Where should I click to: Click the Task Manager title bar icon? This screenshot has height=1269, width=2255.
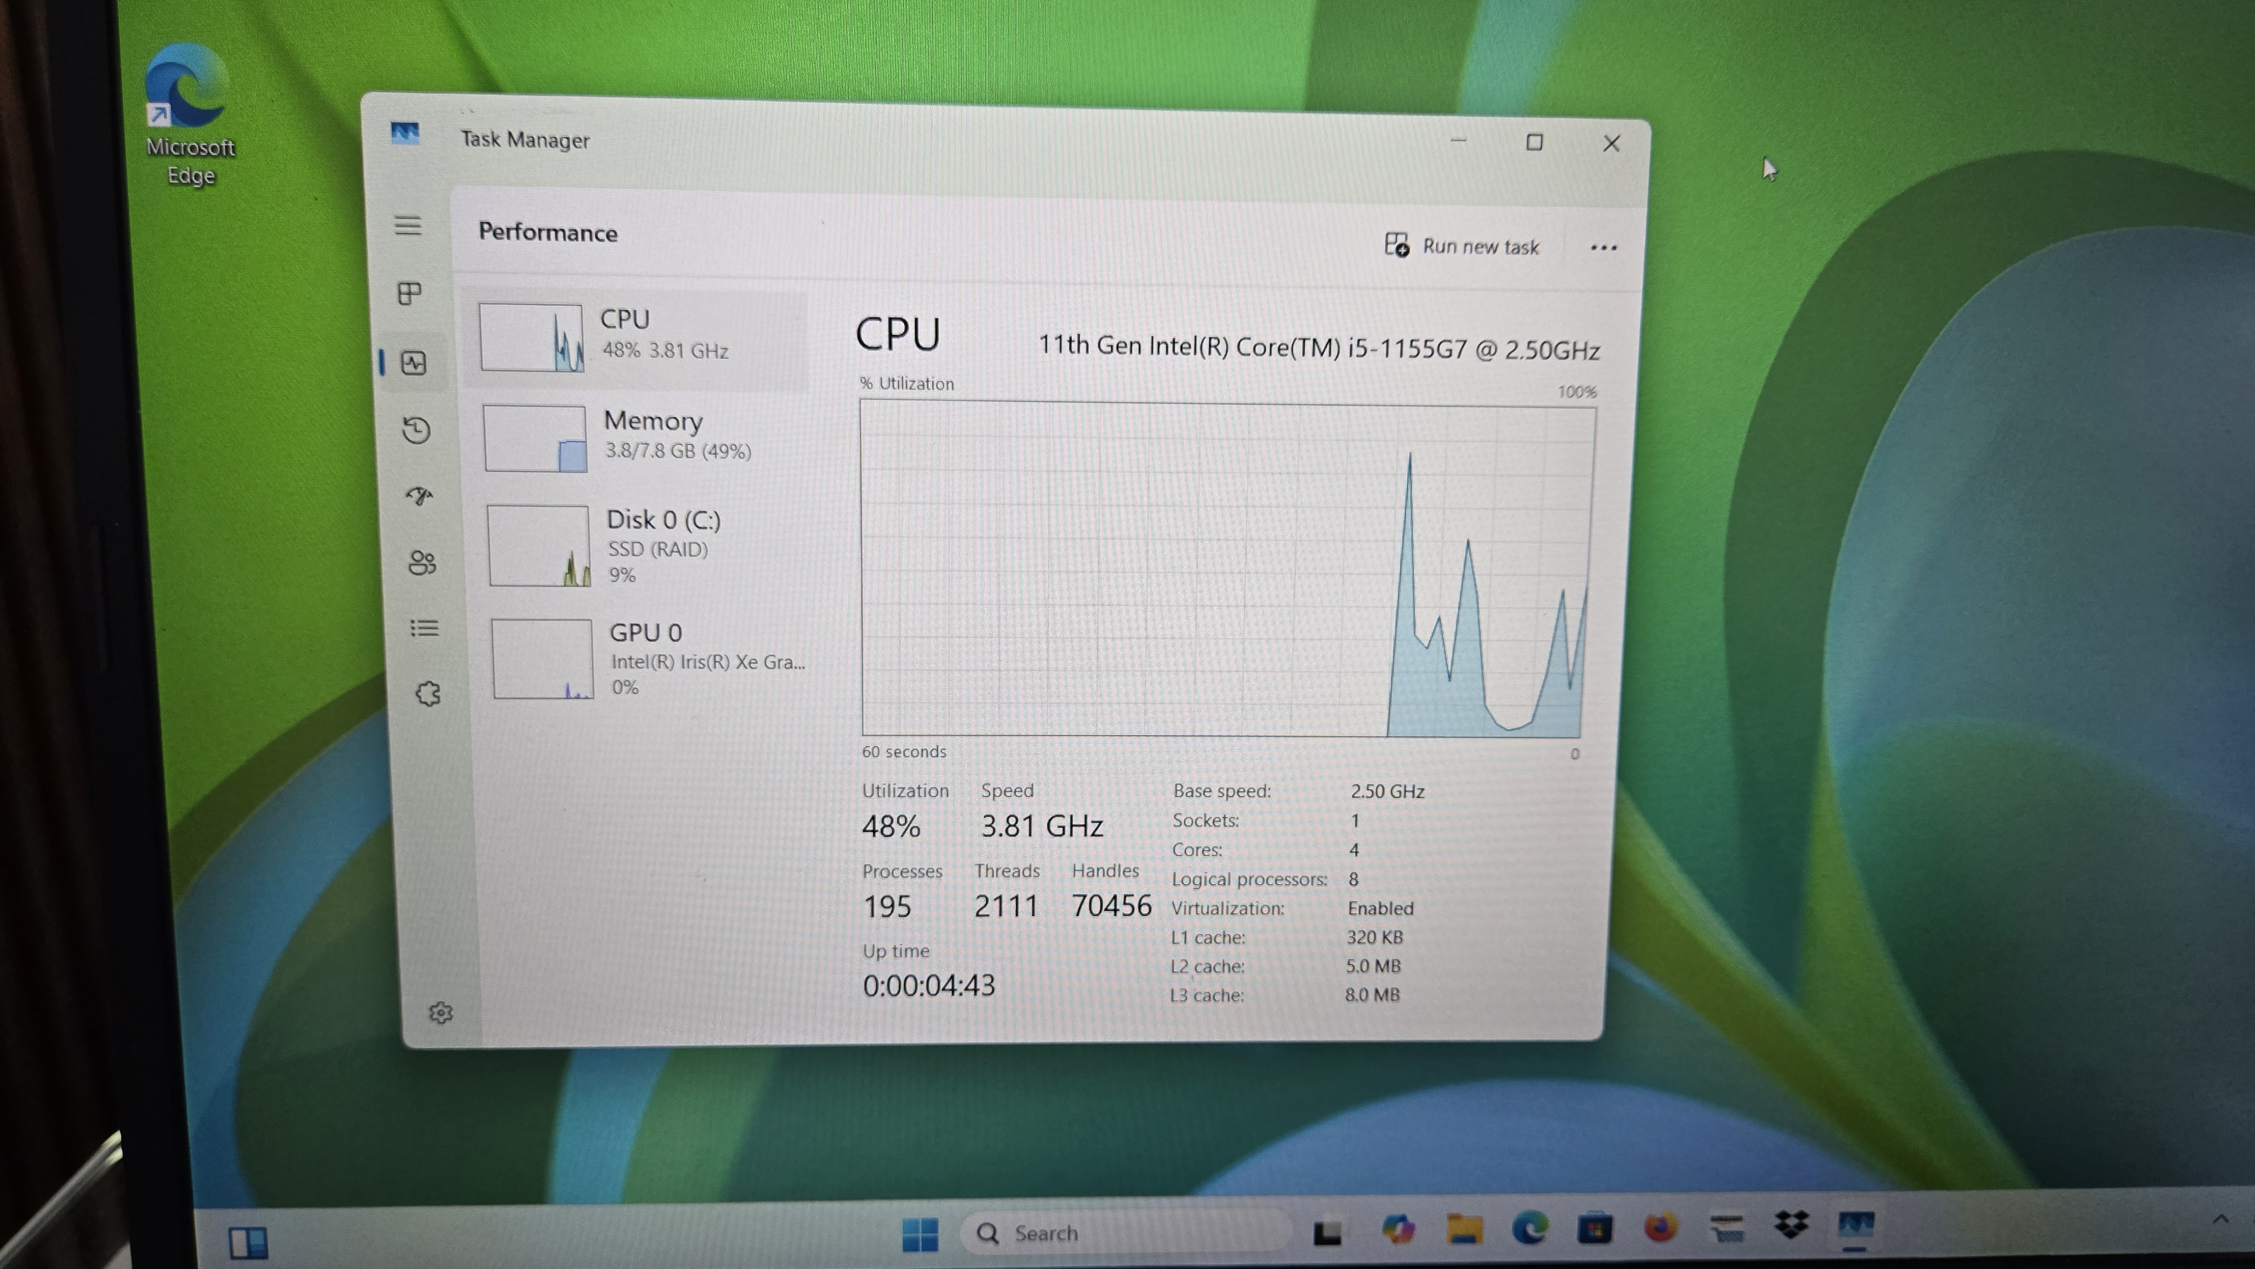click(x=404, y=133)
